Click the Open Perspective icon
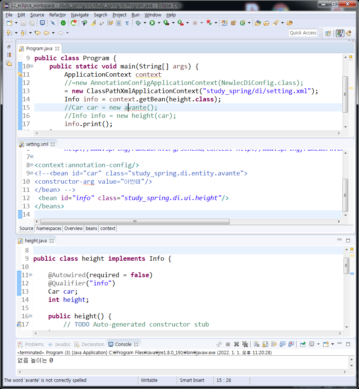 (328, 33)
